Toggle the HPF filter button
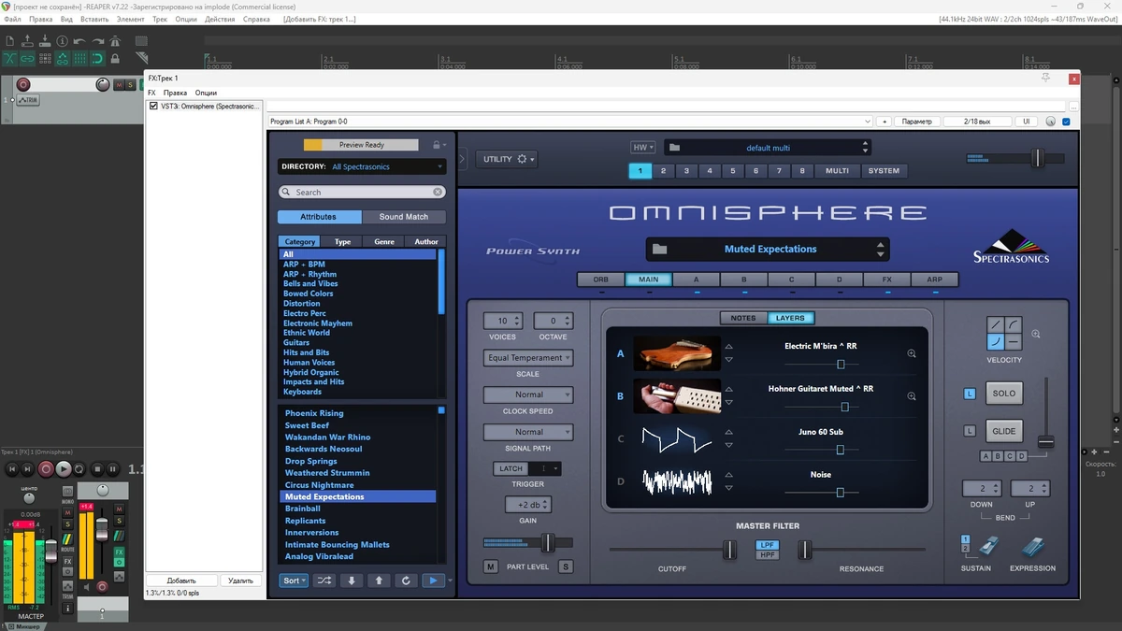This screenshot has height=631, width=1122. (x=768, y=554)
